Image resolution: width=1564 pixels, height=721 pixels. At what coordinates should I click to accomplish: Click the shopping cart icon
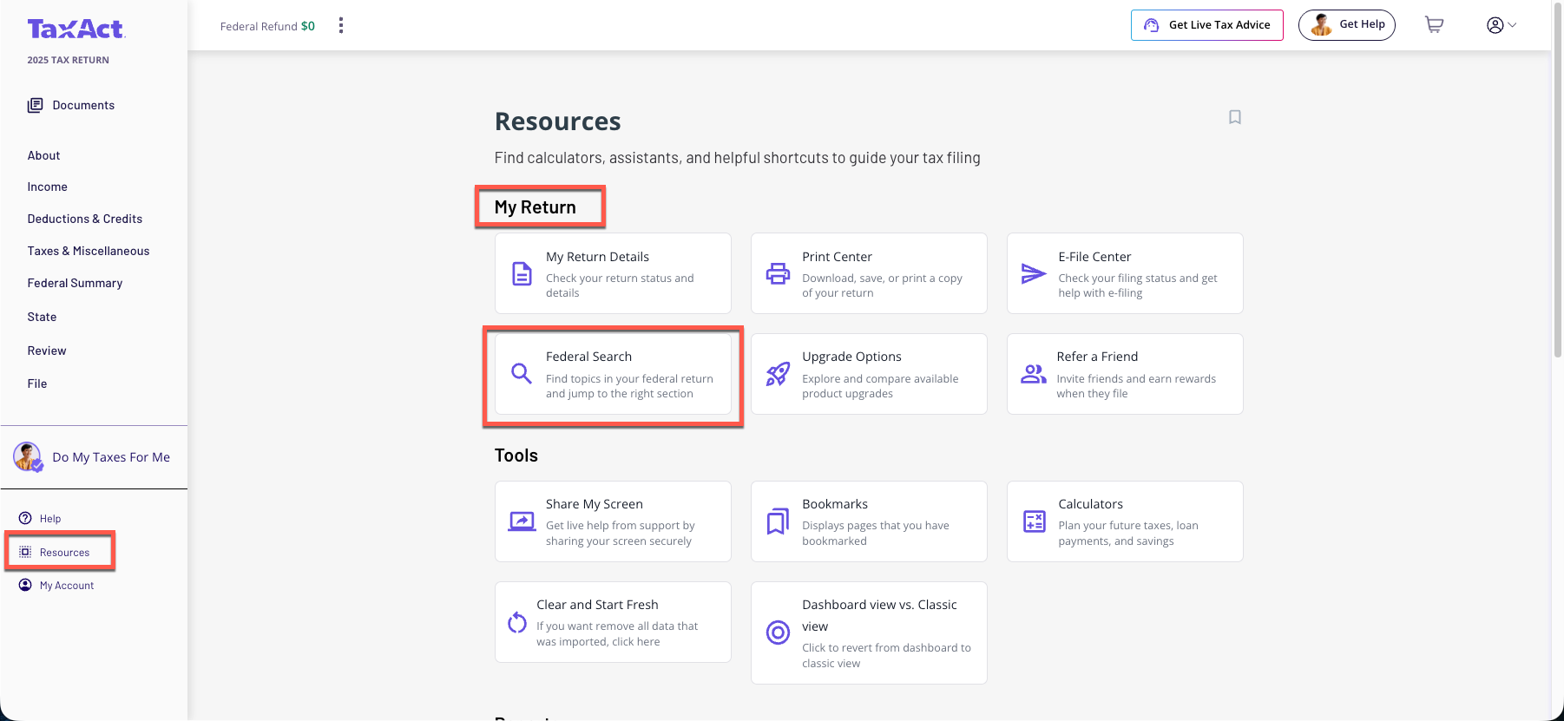1434,25
